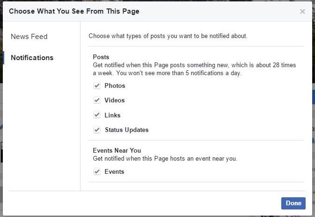
Task: Click the Events label text
Action: tap(114, 171)
